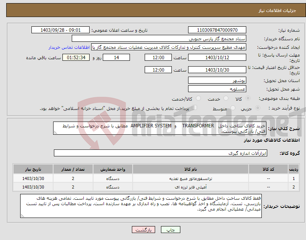The height and width of the screenshot is (240, 306).
Task: Click the ساعت باقی مانده label
Action: point(43,58)
